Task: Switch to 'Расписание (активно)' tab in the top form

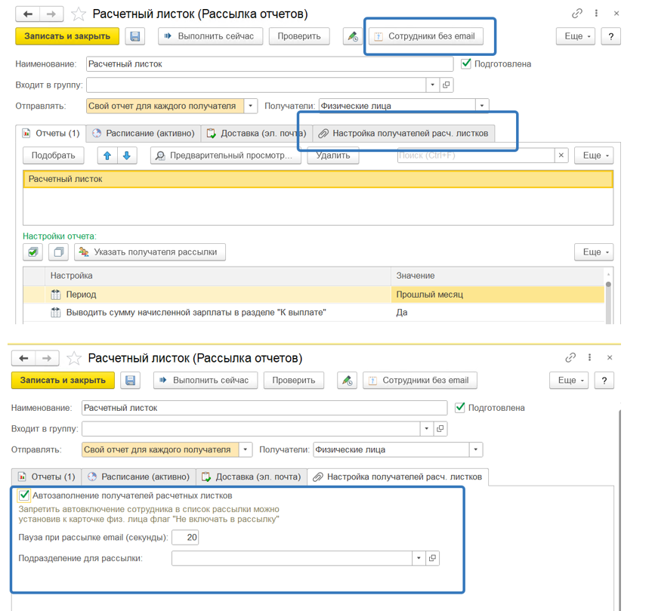Action: coord(144,134)
